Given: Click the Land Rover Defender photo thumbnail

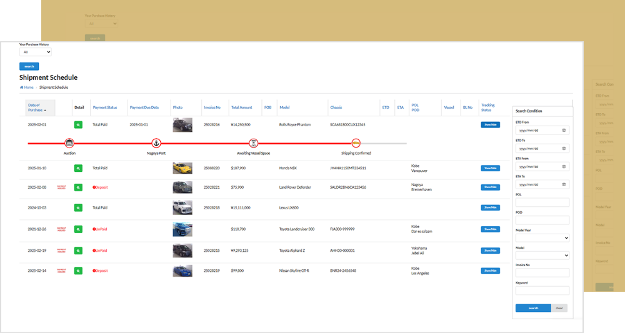Looking at the screenshot, I should pyautogui.click(x=182, y=187).
